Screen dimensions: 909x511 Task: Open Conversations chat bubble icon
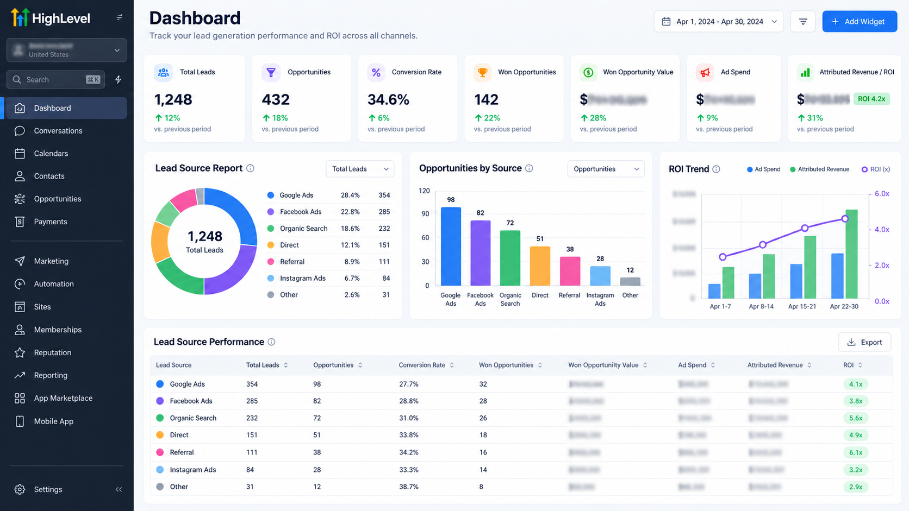[20, 131]
